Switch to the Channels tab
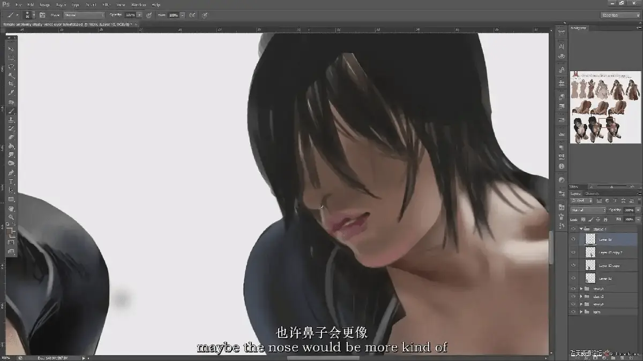Viewport: 643px width, 361px height. (x=592, y=194)
